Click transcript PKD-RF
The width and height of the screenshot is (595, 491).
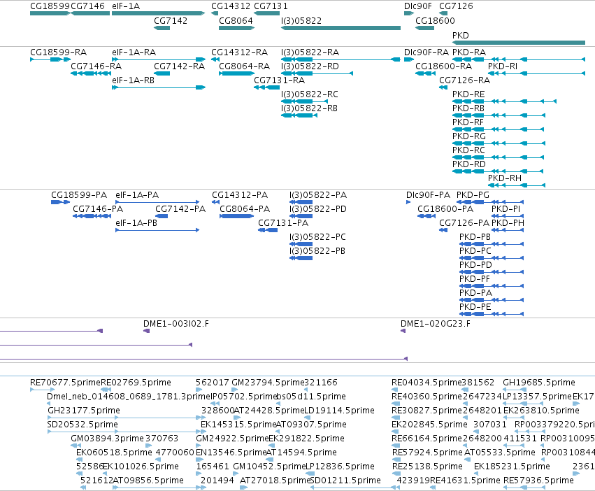[x=468, y=122]
